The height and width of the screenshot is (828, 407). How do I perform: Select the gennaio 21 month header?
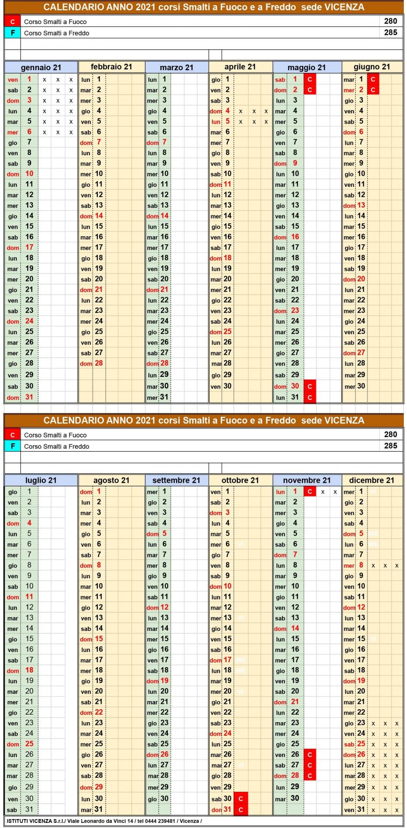pyautogui.click(x=41, y=68)
